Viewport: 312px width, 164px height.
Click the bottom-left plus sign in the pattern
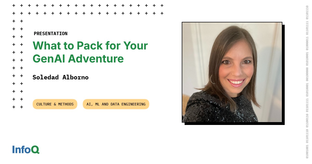click(x=14, y=107)
